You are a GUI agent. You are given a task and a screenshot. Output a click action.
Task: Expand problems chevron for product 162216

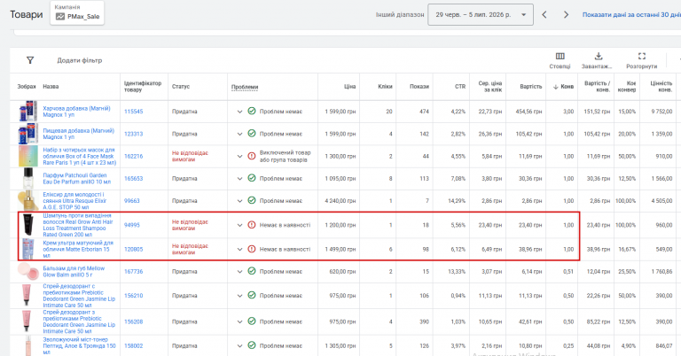coord(239,156)
